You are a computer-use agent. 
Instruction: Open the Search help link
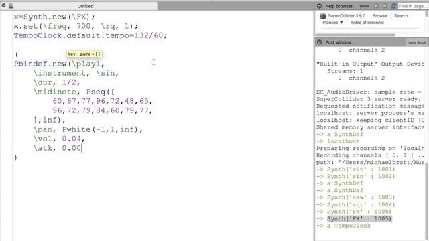(x=401, y=16)
